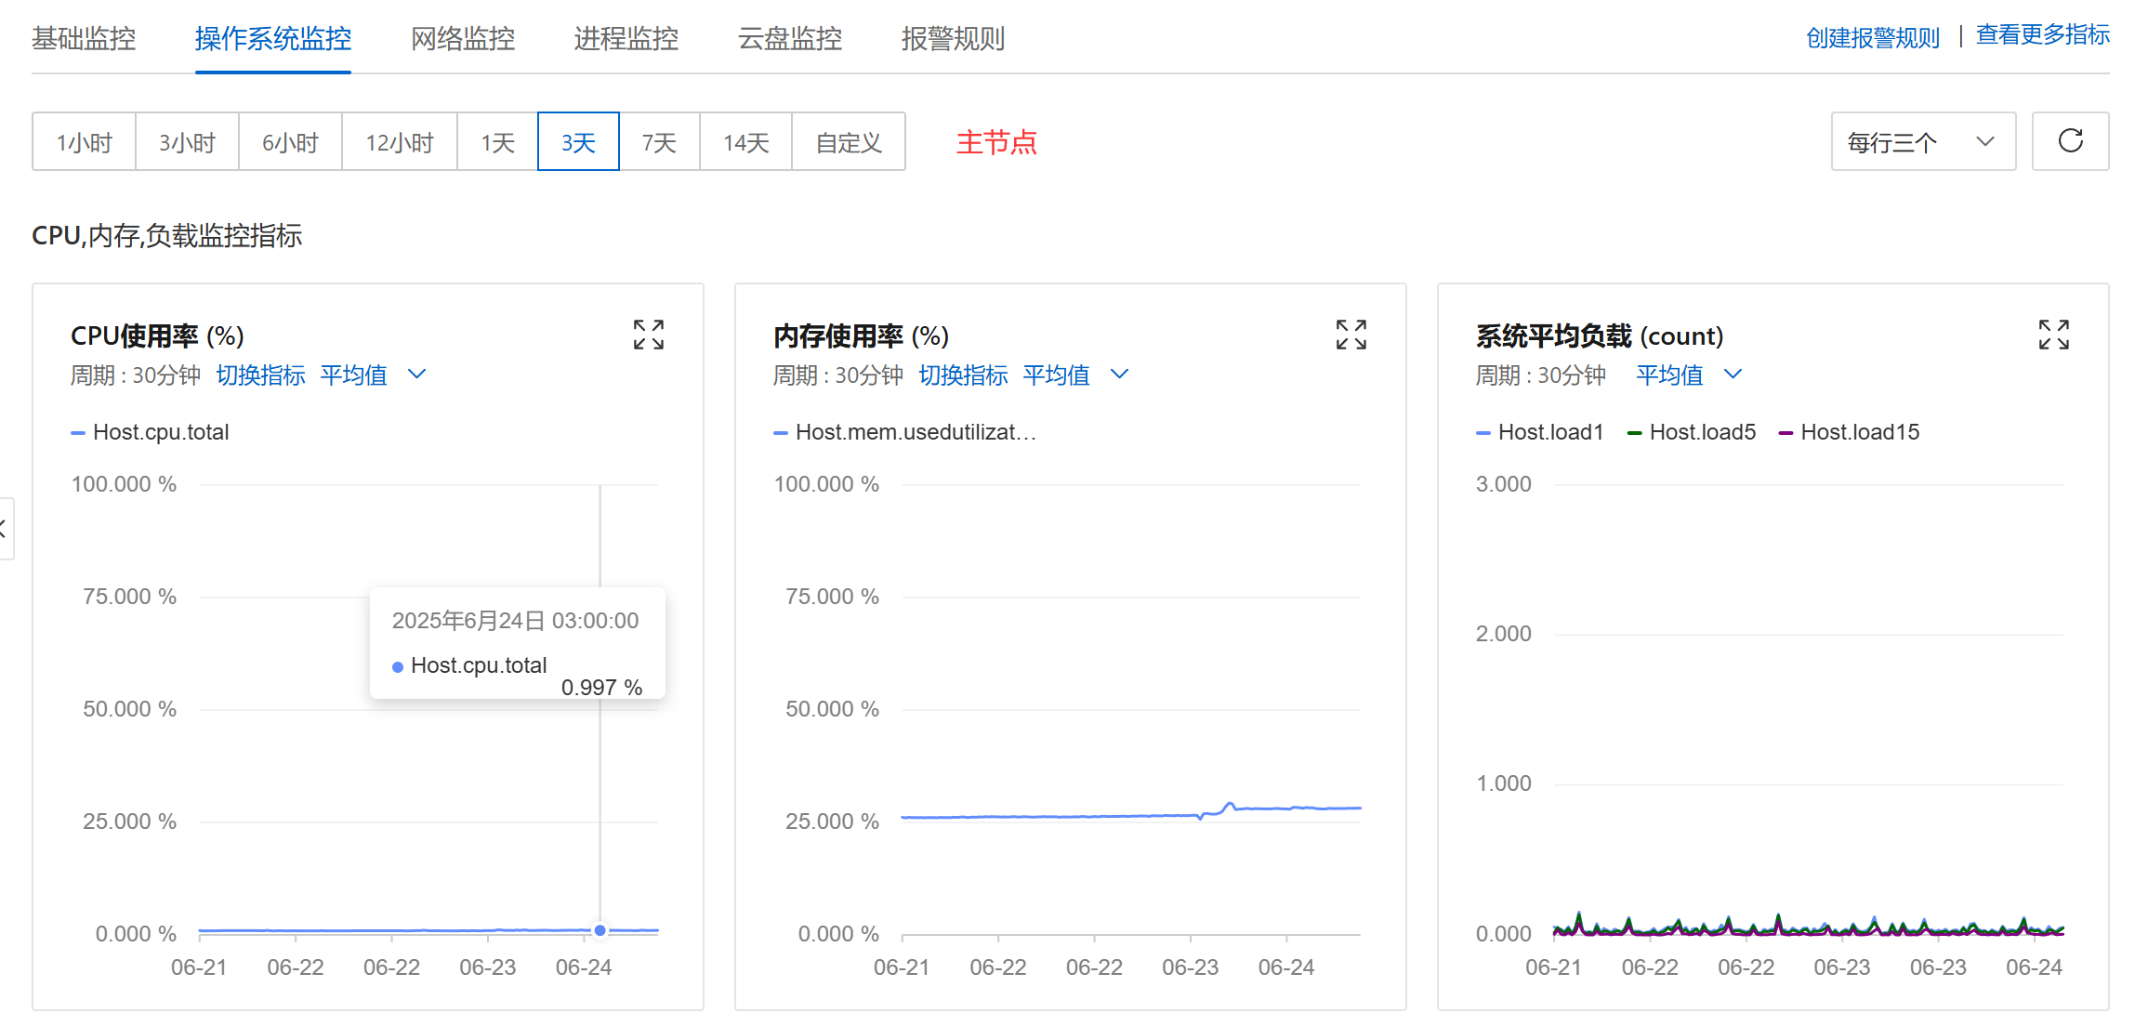
Task: Toggle Host.load5 legend series
Action: (x=1692, y=432)
